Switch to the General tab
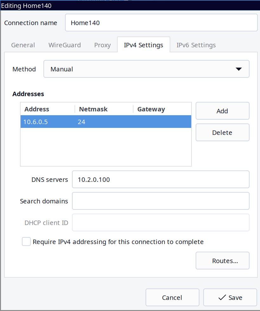 click(23, 45)
